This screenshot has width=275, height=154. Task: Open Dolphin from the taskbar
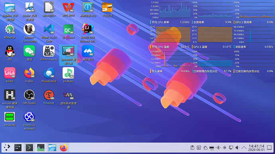point(52,148)
